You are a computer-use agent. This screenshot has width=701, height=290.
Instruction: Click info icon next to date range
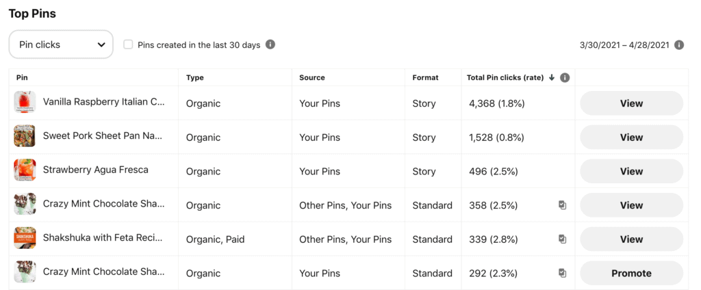tap(679, 44)
